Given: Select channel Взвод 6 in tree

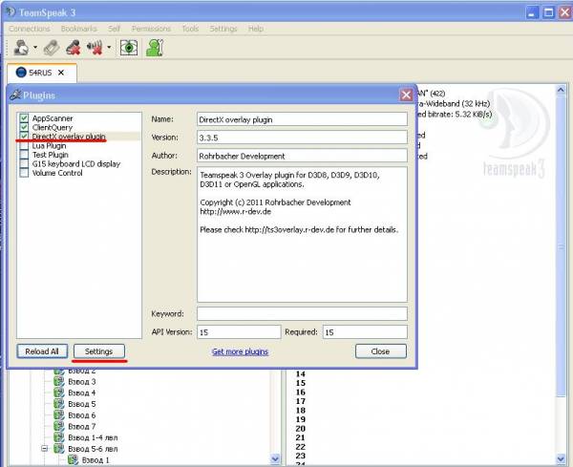Looking at the screenshot, I should pyautogui.click(x=82, y=415).
